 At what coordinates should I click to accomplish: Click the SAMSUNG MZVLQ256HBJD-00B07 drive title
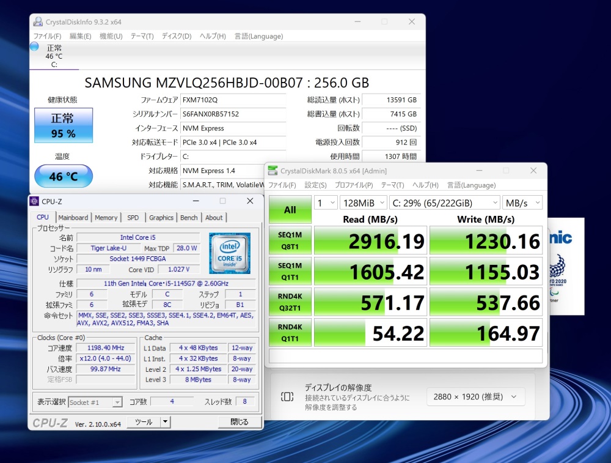coord(227,83)
